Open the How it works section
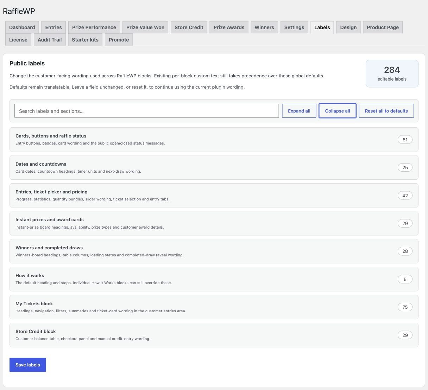 click(214, 279)
